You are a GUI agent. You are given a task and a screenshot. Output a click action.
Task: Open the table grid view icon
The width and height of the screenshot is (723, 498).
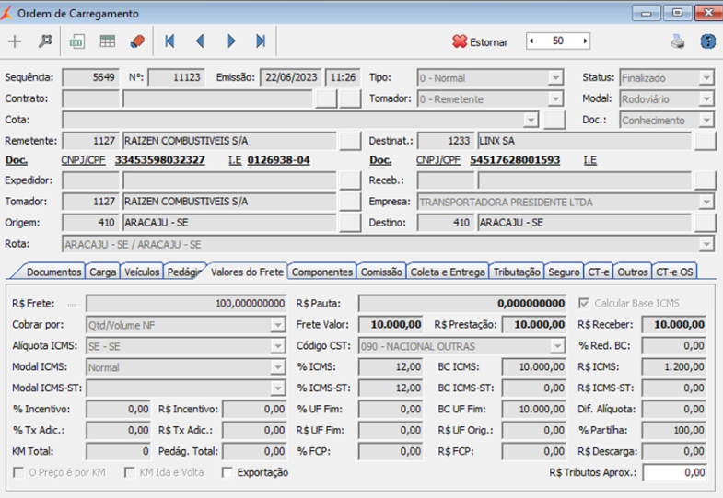click(x=108, y=41)
